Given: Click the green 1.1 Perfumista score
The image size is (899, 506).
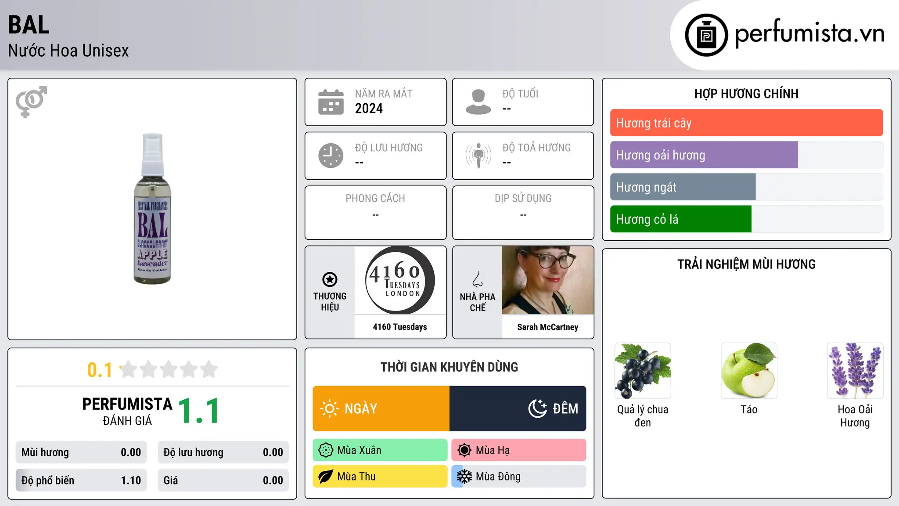Looking at the screenshot, I should coord(199,411).
